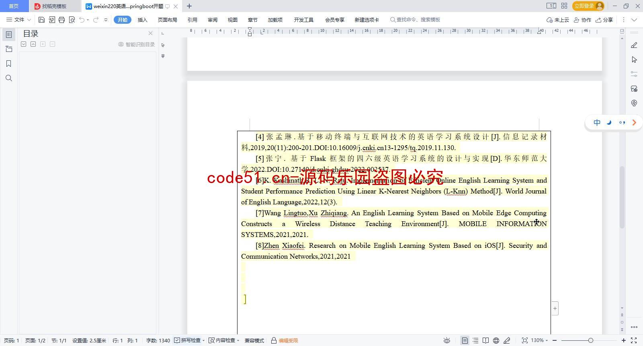The height and width of the screenshot is (346, 643).
Task: Open the chapter navigation sidebar icon
Action: [9, 49]
